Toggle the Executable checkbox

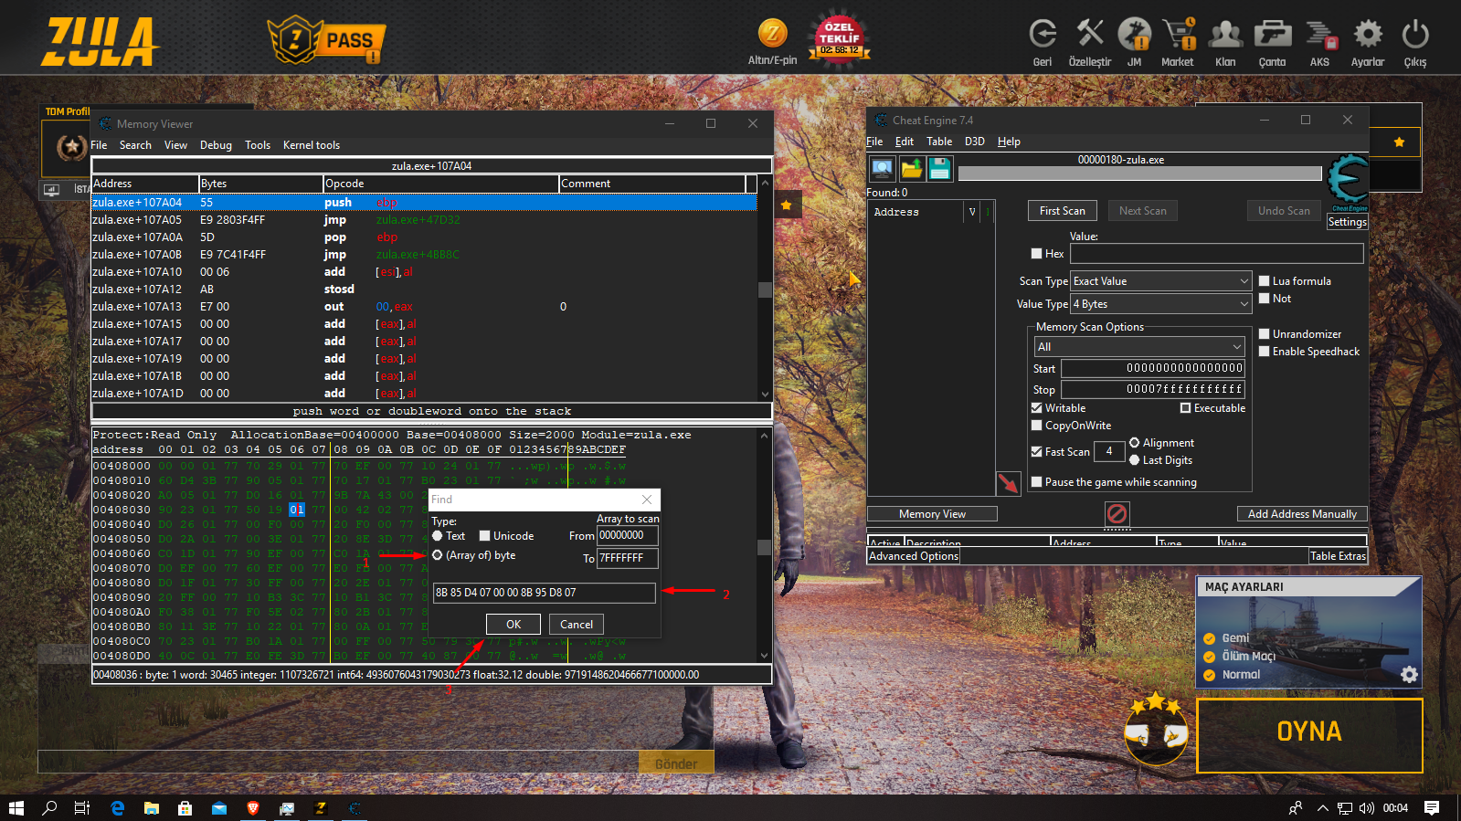(x=1186, y=408)
